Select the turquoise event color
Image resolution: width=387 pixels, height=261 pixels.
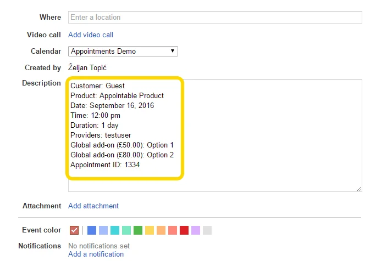pyautogui.click(x=115, y=230)
